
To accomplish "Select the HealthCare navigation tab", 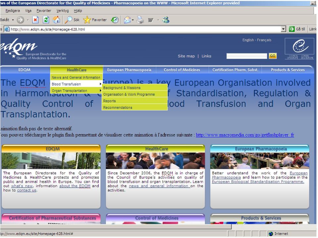I will pos(77,70).
